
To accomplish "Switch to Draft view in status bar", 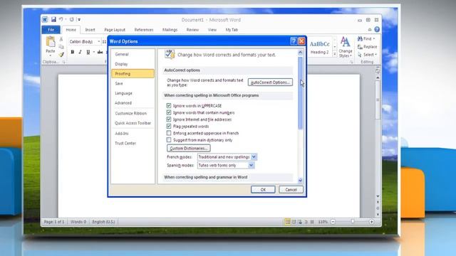I will click(312, 222).
